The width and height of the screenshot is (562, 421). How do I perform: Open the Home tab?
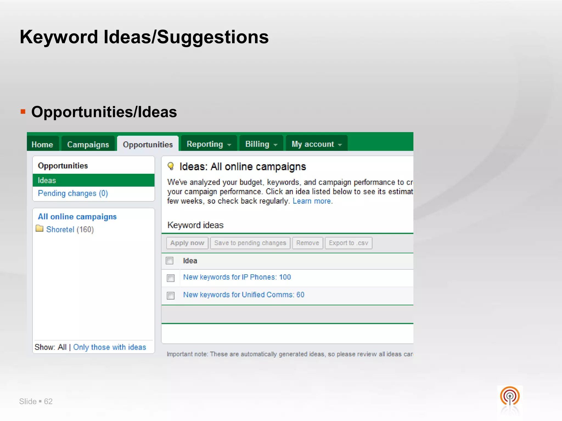coord(43,144)
